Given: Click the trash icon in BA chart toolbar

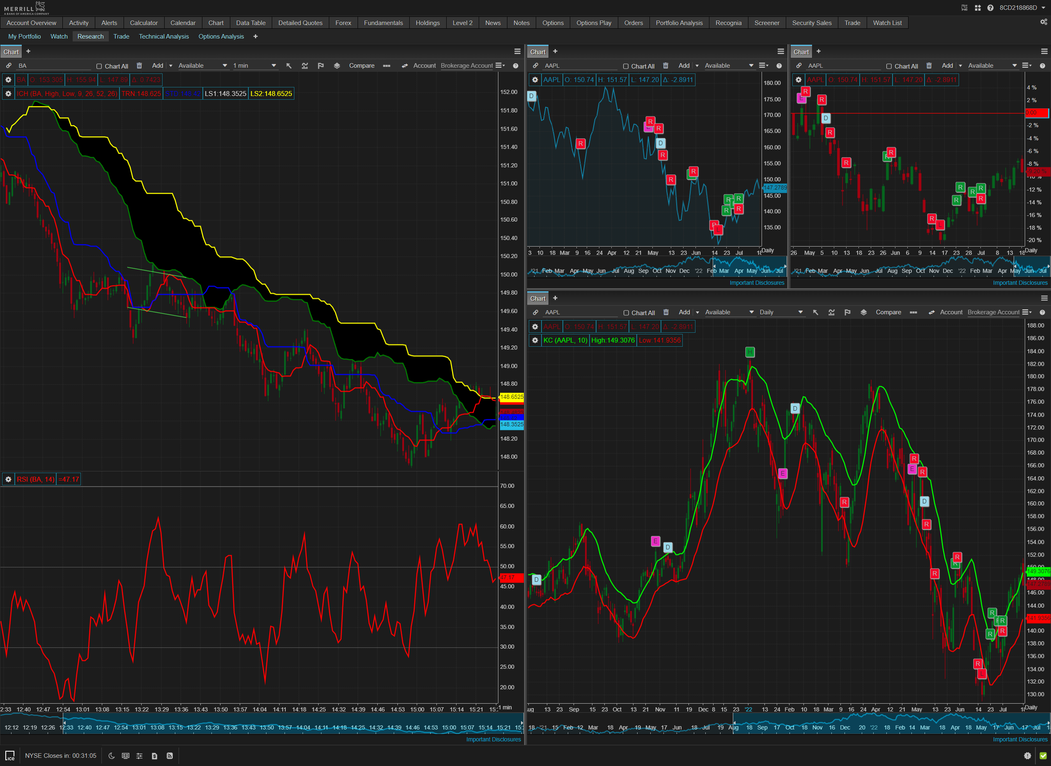Looking at the screenshot, I should click(x=139, y=66).
